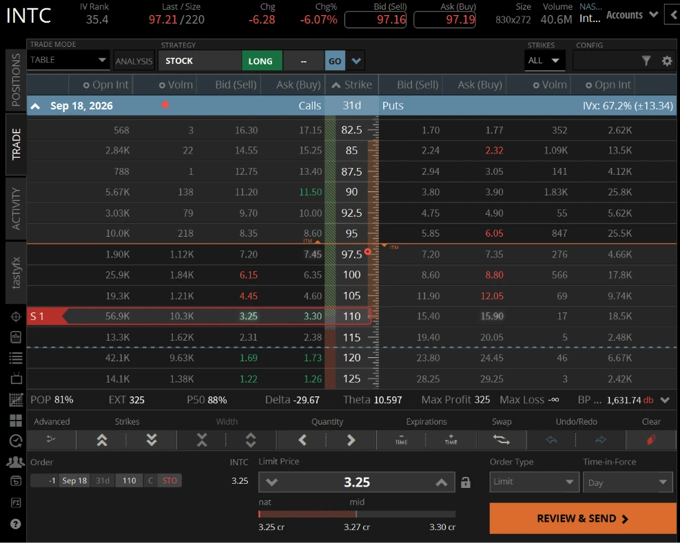Switch to the POSITIONS tab

(16, 80)
